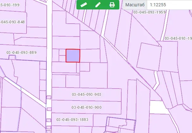Click parcel labeled 03-045-093-1959
The width and height of the screenshot is (192, 133).
coord(150,12)
